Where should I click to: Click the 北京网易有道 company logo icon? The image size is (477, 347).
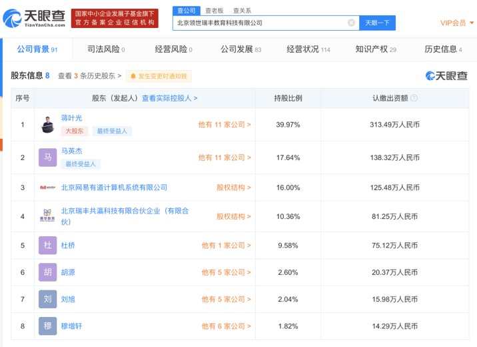tap(47, 188)
